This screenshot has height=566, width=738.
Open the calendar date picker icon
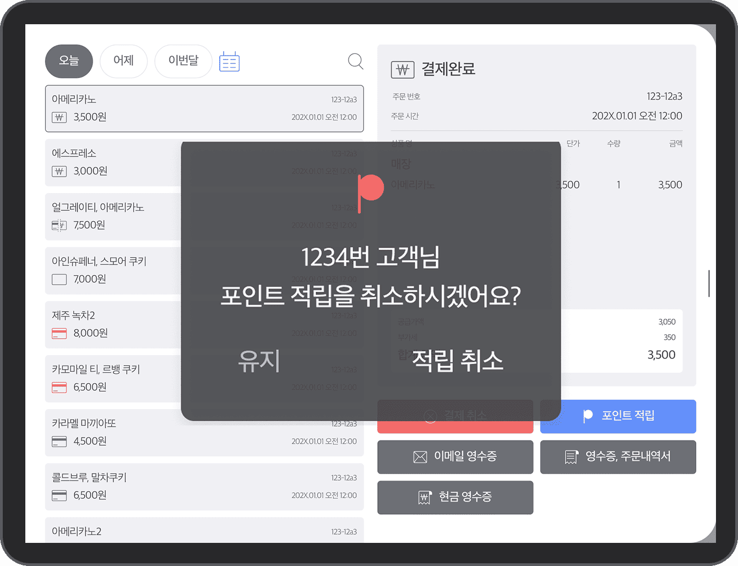(x=229, y=62)
